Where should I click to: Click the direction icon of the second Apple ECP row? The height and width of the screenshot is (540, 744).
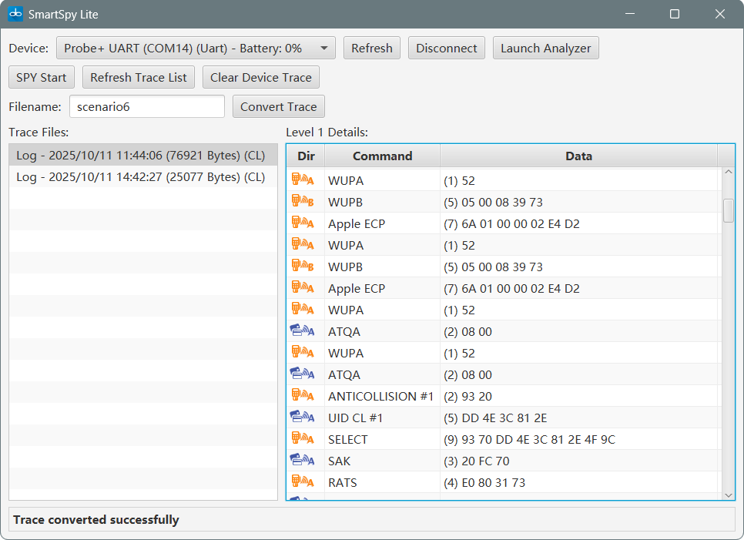point(302,287)
